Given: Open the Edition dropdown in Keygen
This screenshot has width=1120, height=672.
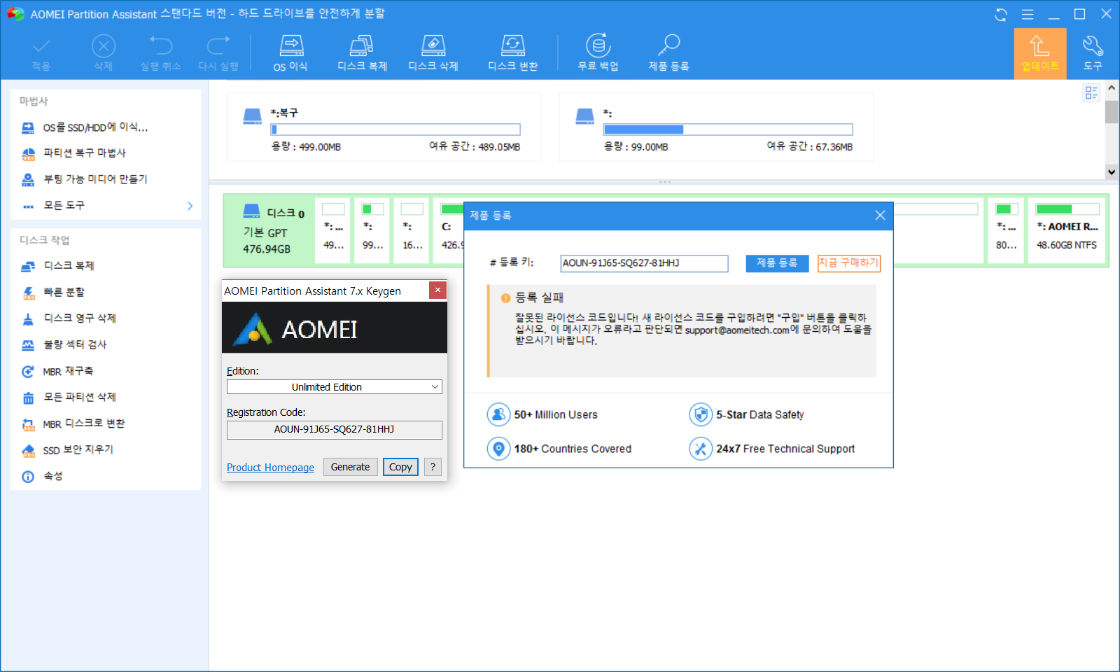Looking at the screenshot, I should click(x=334, y=387).
